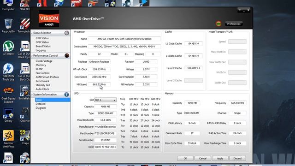Open the NBA 2K desktop shortcut
Screen dimensions: 295x166
pos(24,5)
